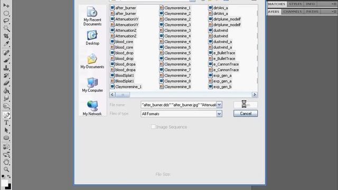Open the Swatches panel options menu
The height and width of the screenshot is (190, 338).
[x=334, y=4]
